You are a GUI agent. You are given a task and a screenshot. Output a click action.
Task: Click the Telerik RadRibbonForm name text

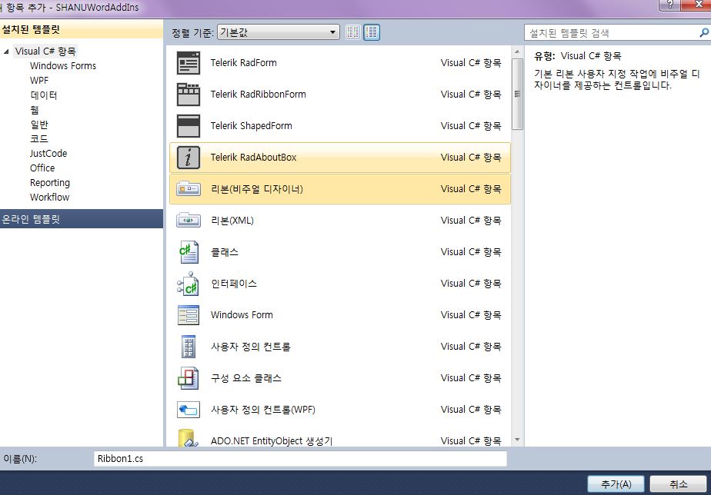[258, 95]
